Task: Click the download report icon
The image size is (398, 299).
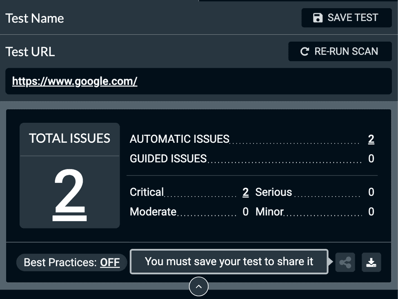Action: 371,262
